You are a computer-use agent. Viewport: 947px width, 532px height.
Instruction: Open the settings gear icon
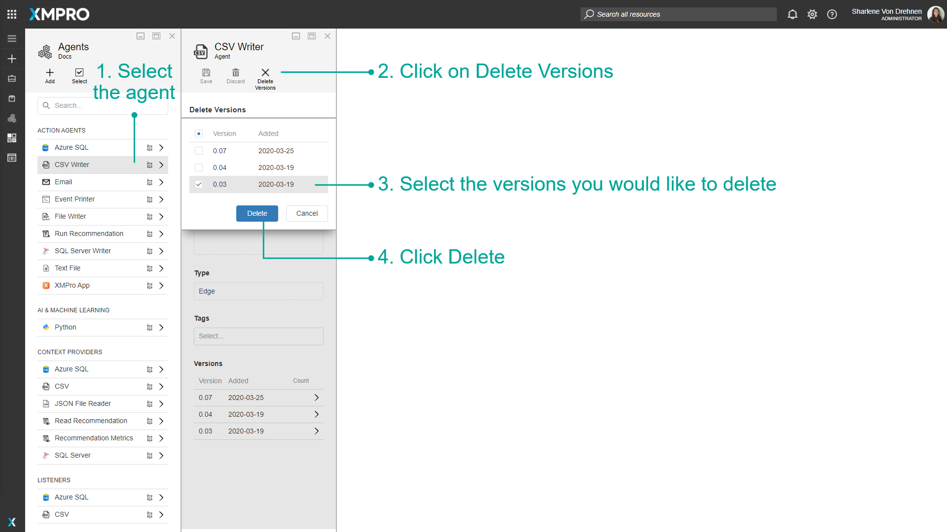pos(812,14)
